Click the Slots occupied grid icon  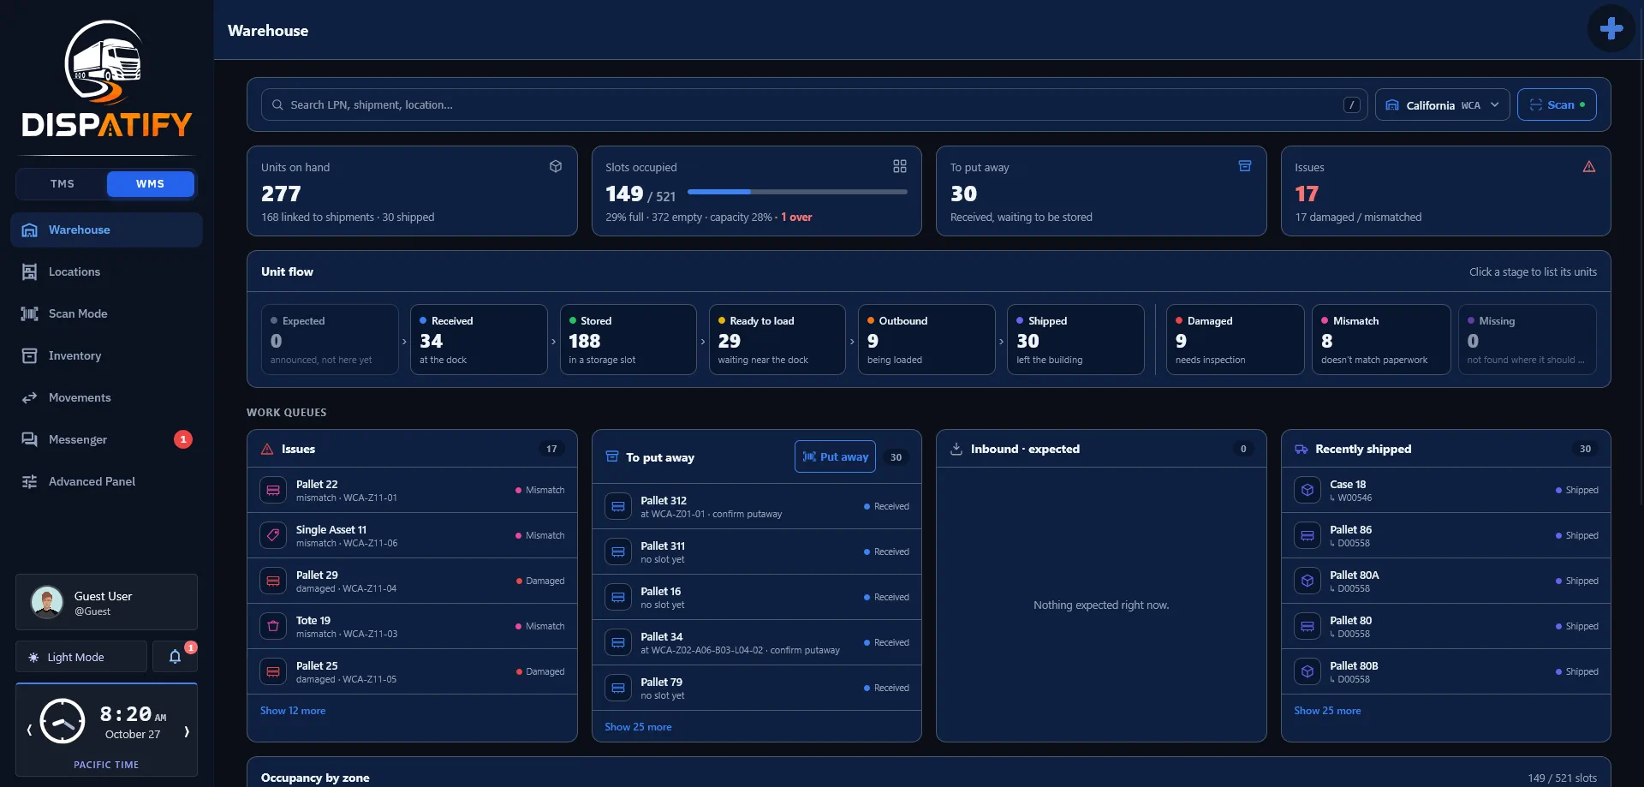coord(900,166)
